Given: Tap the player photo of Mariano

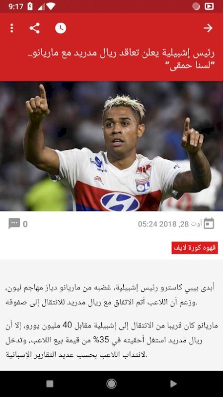Looking at the screenshot, I should coord(111,146).
